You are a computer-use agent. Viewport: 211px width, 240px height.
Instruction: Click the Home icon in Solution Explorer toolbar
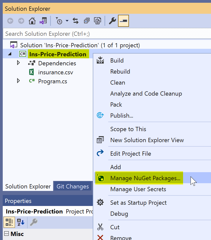pyautogui.click(x=32, y=21)
